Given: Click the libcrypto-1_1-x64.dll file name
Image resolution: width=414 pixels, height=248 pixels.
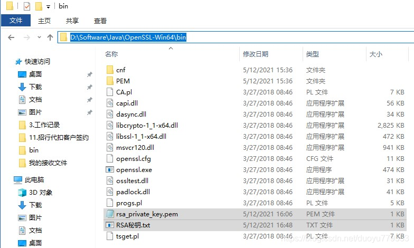Looking at the screenshot, I should point(147,126).
